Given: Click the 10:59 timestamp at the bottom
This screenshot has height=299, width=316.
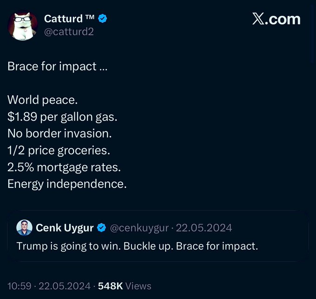Looking at the screenshot, I should click(x=18, y=286).
